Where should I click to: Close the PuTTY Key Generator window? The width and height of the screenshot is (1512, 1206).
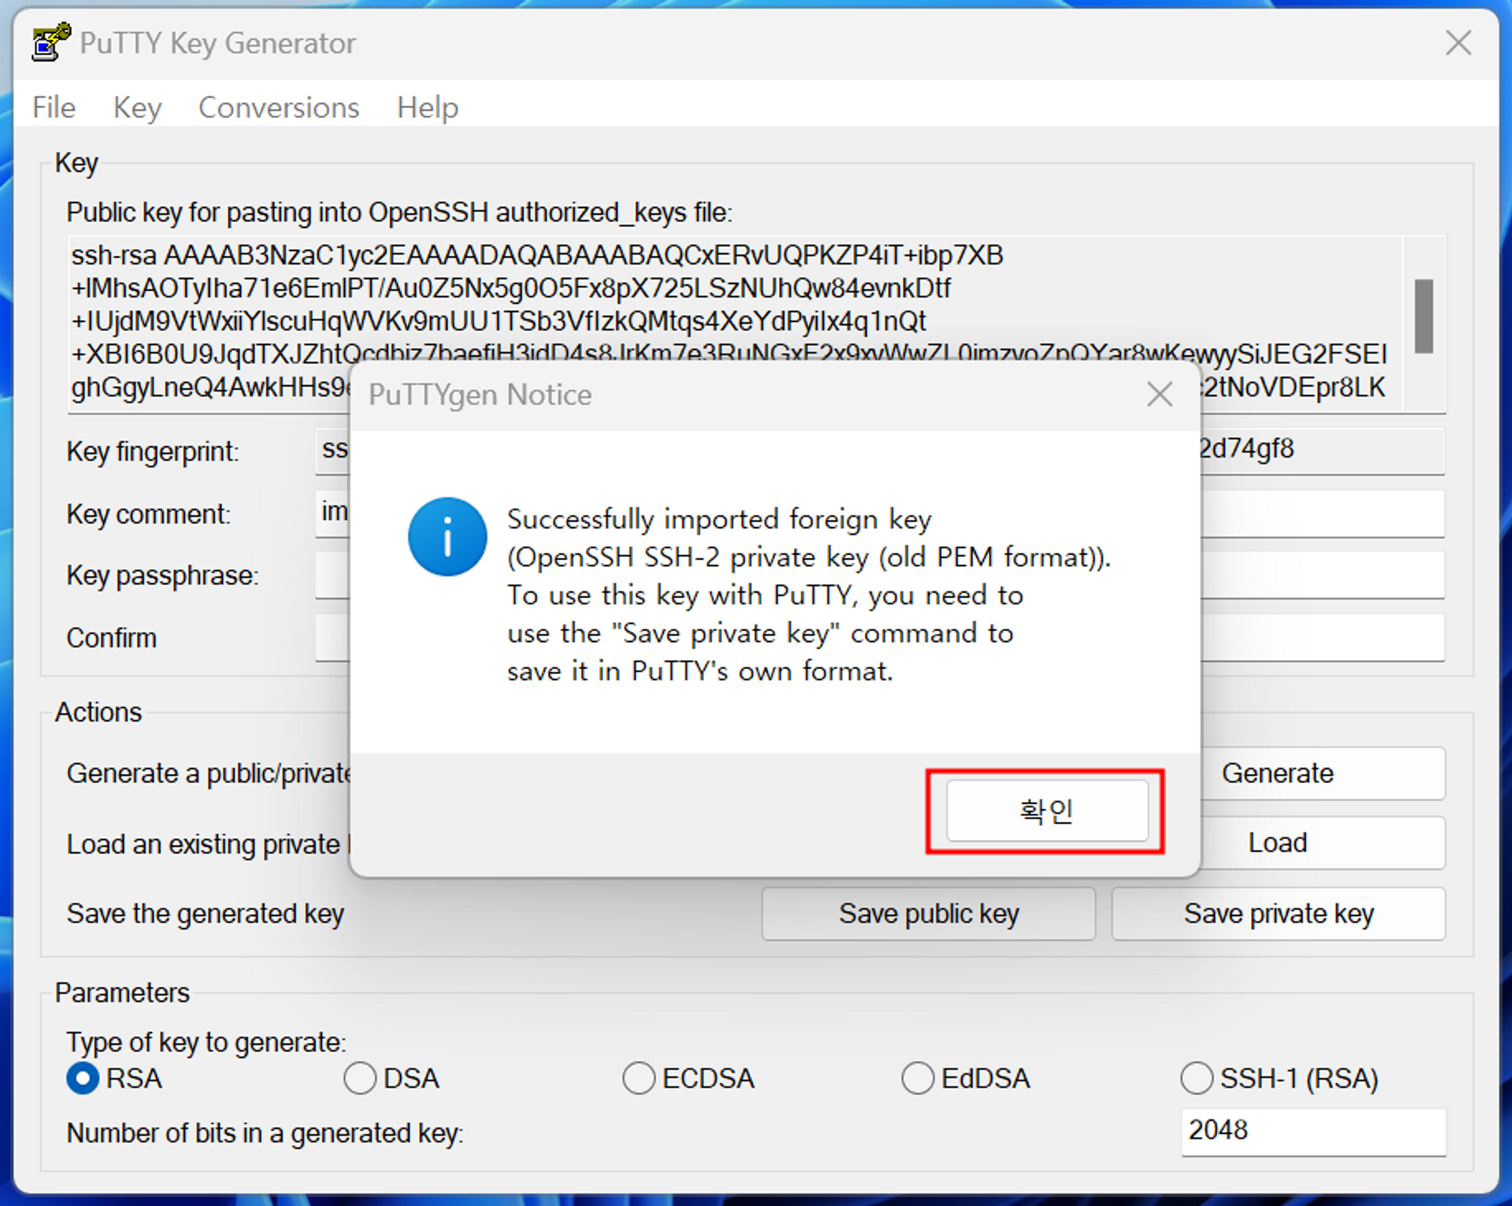(1458, 43)
